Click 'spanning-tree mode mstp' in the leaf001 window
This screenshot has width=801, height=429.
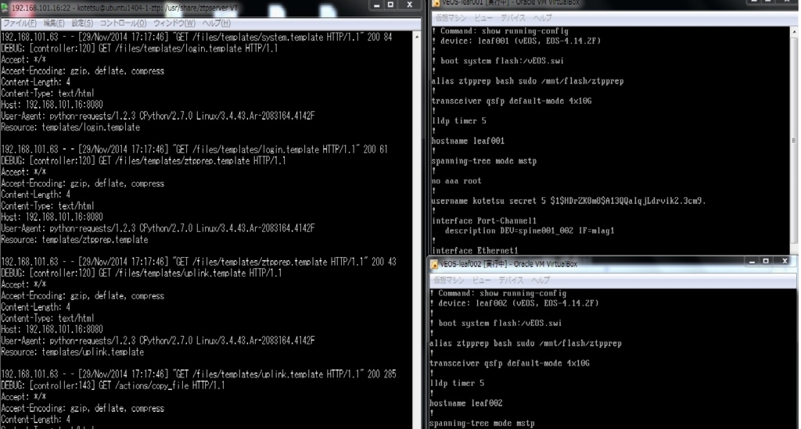484,161
